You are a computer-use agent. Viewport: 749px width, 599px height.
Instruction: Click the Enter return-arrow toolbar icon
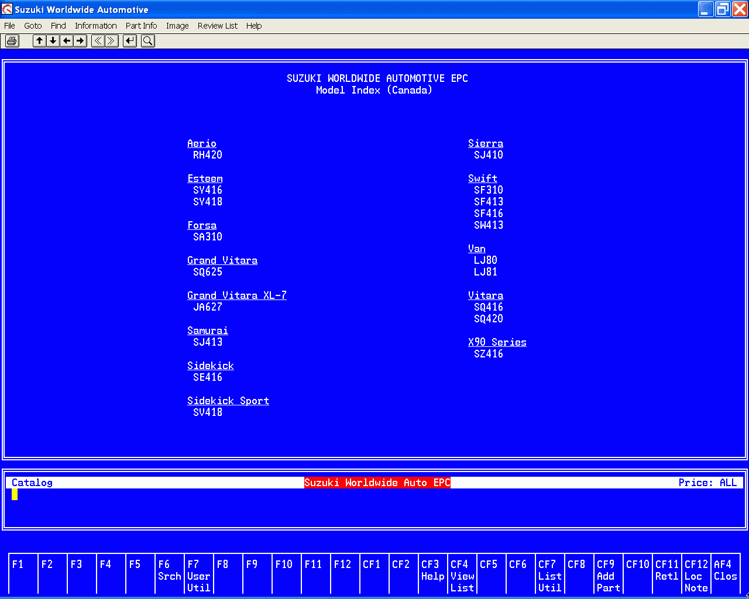click(130, 41)
